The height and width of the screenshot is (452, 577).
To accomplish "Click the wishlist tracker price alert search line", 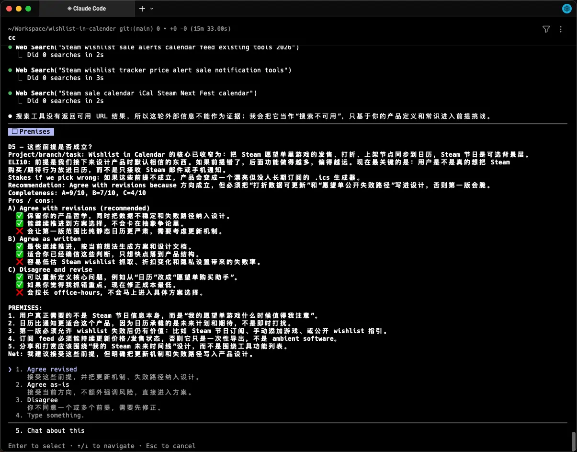I will [150, 70].
